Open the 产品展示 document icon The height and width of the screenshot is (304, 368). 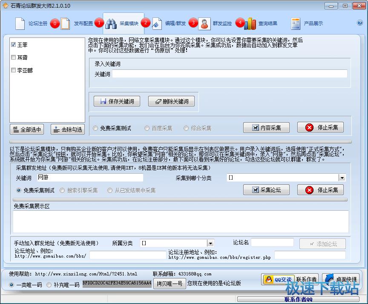(296, 23)
